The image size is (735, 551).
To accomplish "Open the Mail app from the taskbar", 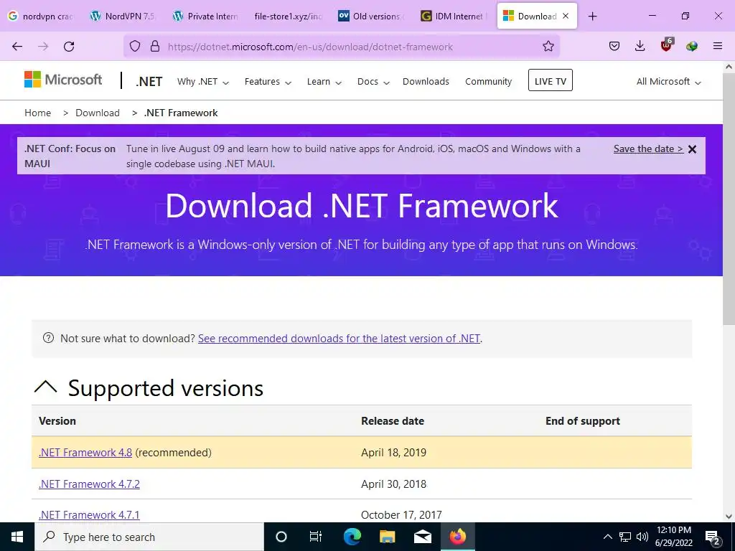I will pos(422,537).
